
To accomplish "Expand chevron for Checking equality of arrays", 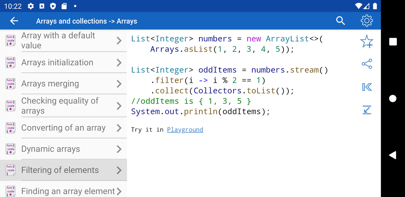I will (119, 106).
